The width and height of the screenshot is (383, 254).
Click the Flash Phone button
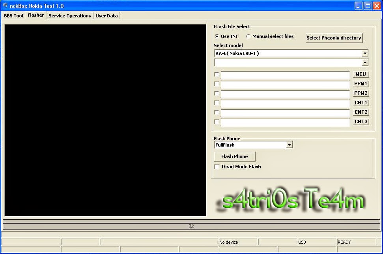tap(234, 156)
